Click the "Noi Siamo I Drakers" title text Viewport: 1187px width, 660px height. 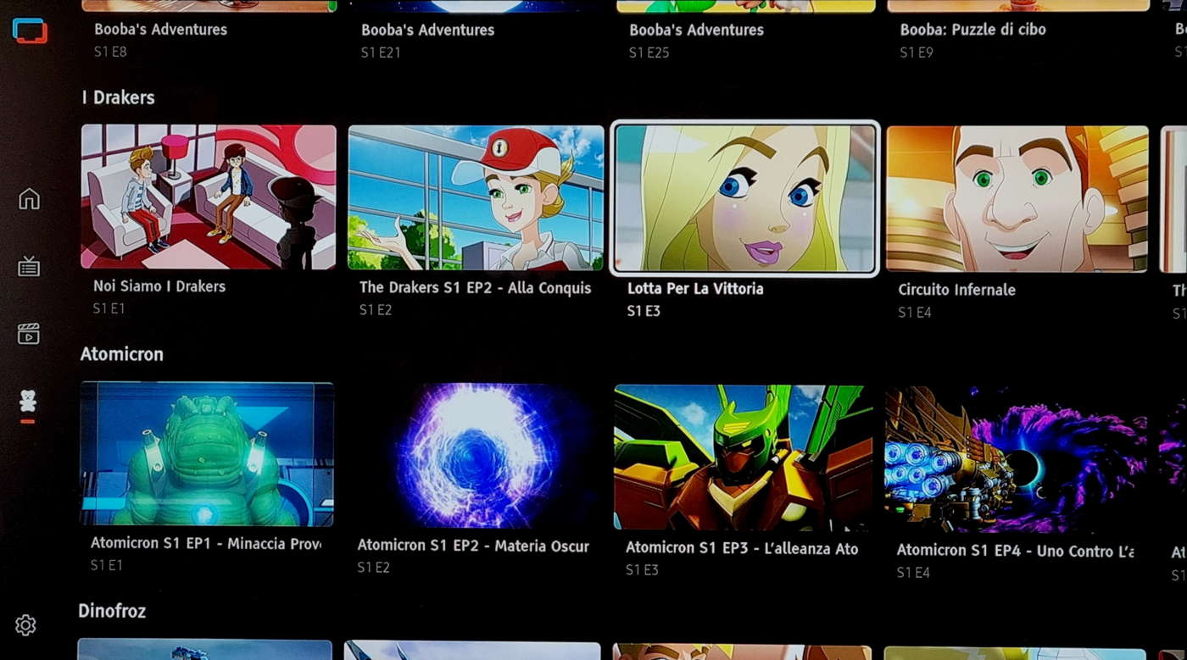(159, 286)
